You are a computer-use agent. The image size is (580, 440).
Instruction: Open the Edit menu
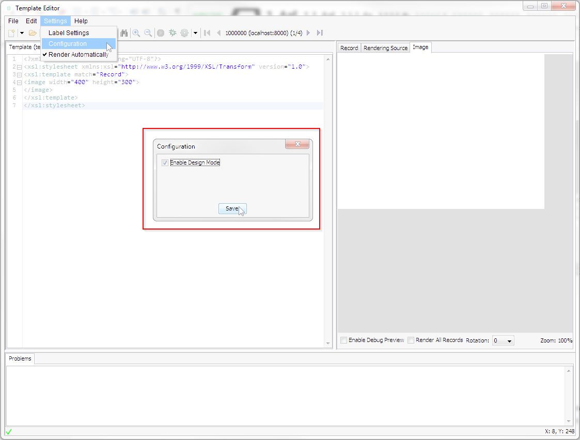pos(31,21)
